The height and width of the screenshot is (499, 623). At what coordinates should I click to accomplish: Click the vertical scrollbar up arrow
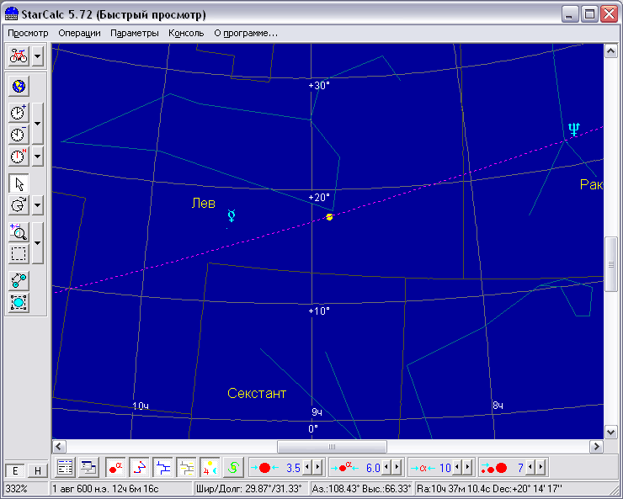click(x=611, y=50)
